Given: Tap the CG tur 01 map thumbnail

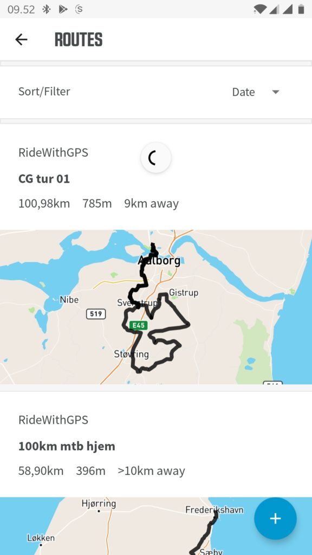Looking at the screenshot, I should (x=156, y=307).
